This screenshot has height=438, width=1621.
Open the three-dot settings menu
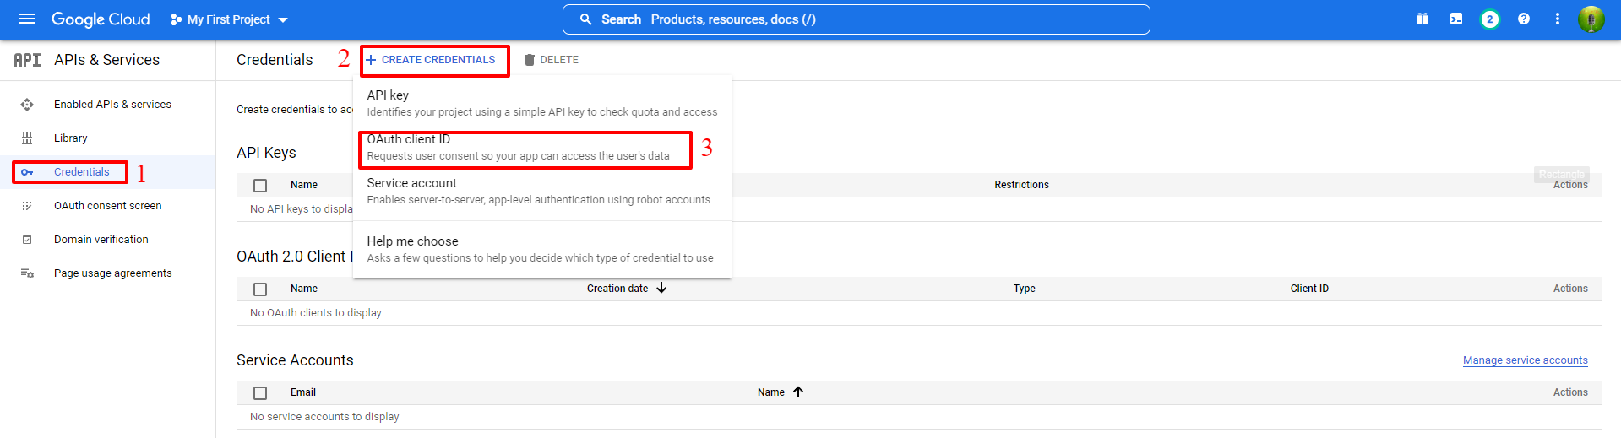click(x=1558, y=19)
